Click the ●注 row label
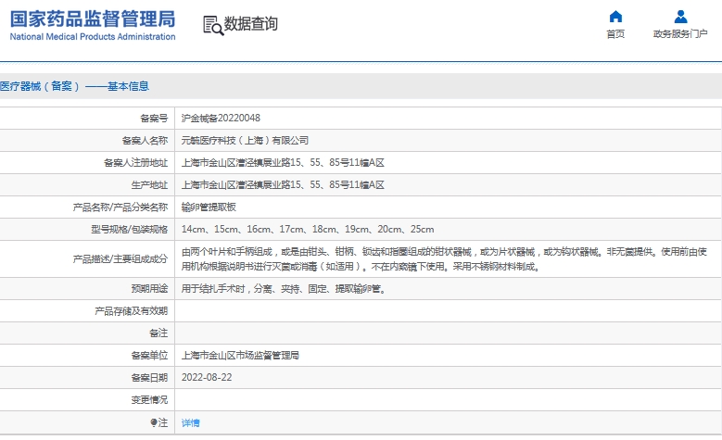Image resolution: width=722 pixels, height=440 pixels. pyautogui.click(x=159, y=422)
